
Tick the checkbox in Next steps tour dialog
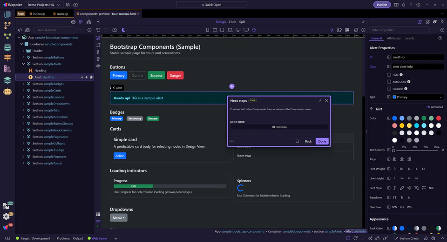pyautogui.click(x=298, y=141)
